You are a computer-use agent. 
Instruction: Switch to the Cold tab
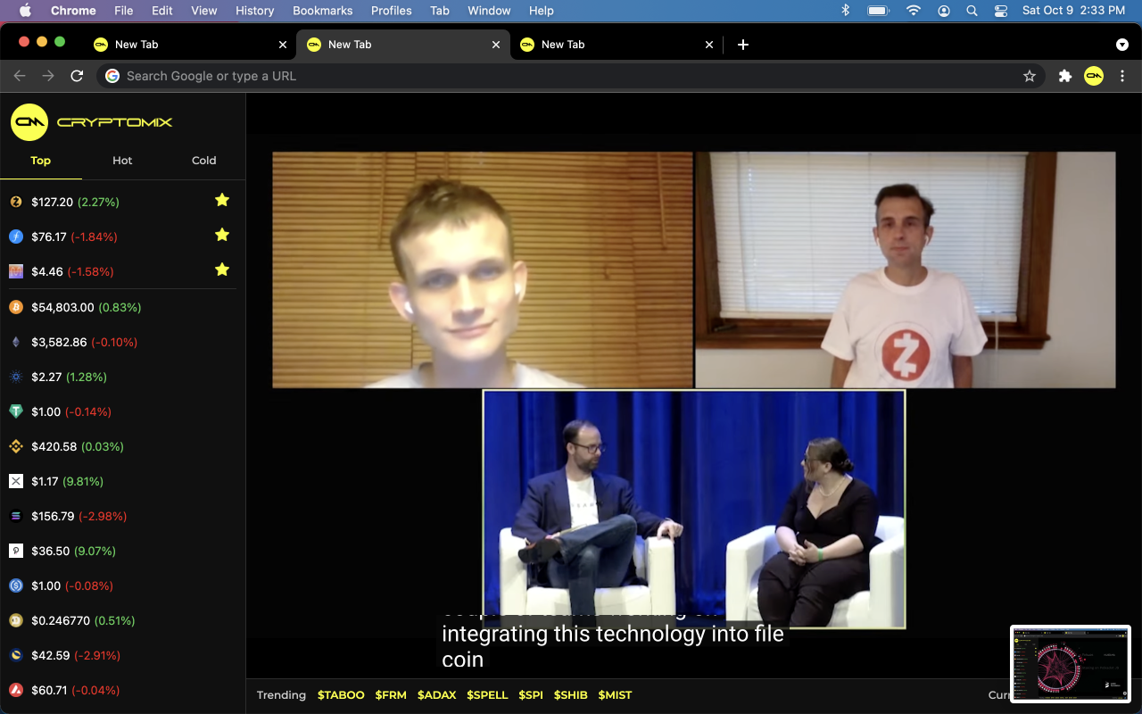tap(204, 161)
